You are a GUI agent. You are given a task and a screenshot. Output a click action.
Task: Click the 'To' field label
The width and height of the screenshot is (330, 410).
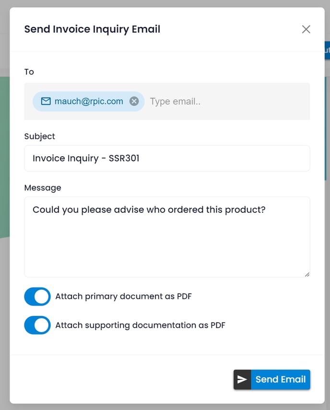(x=29, y=72)
